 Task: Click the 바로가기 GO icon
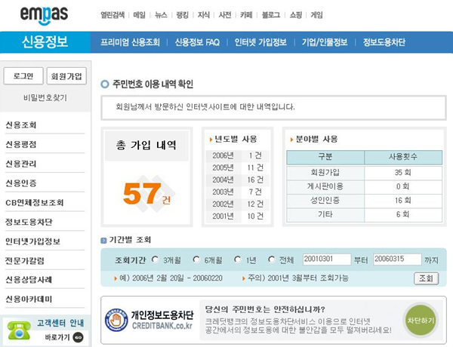coord(77,337)
